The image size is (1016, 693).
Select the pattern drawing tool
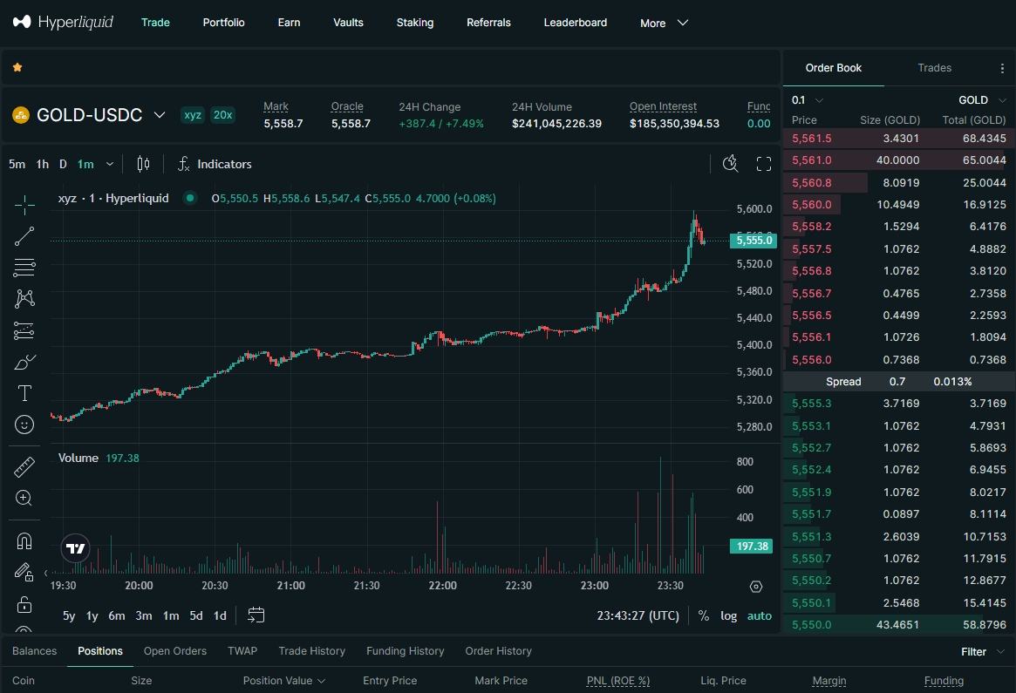point(24,299)
